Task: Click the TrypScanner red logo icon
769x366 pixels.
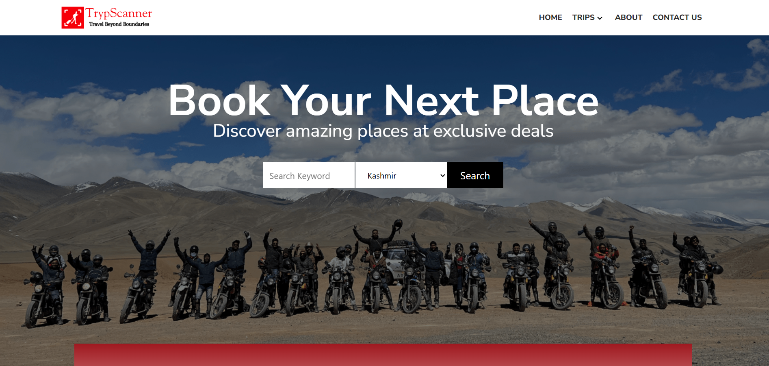Action: point(73,17)
